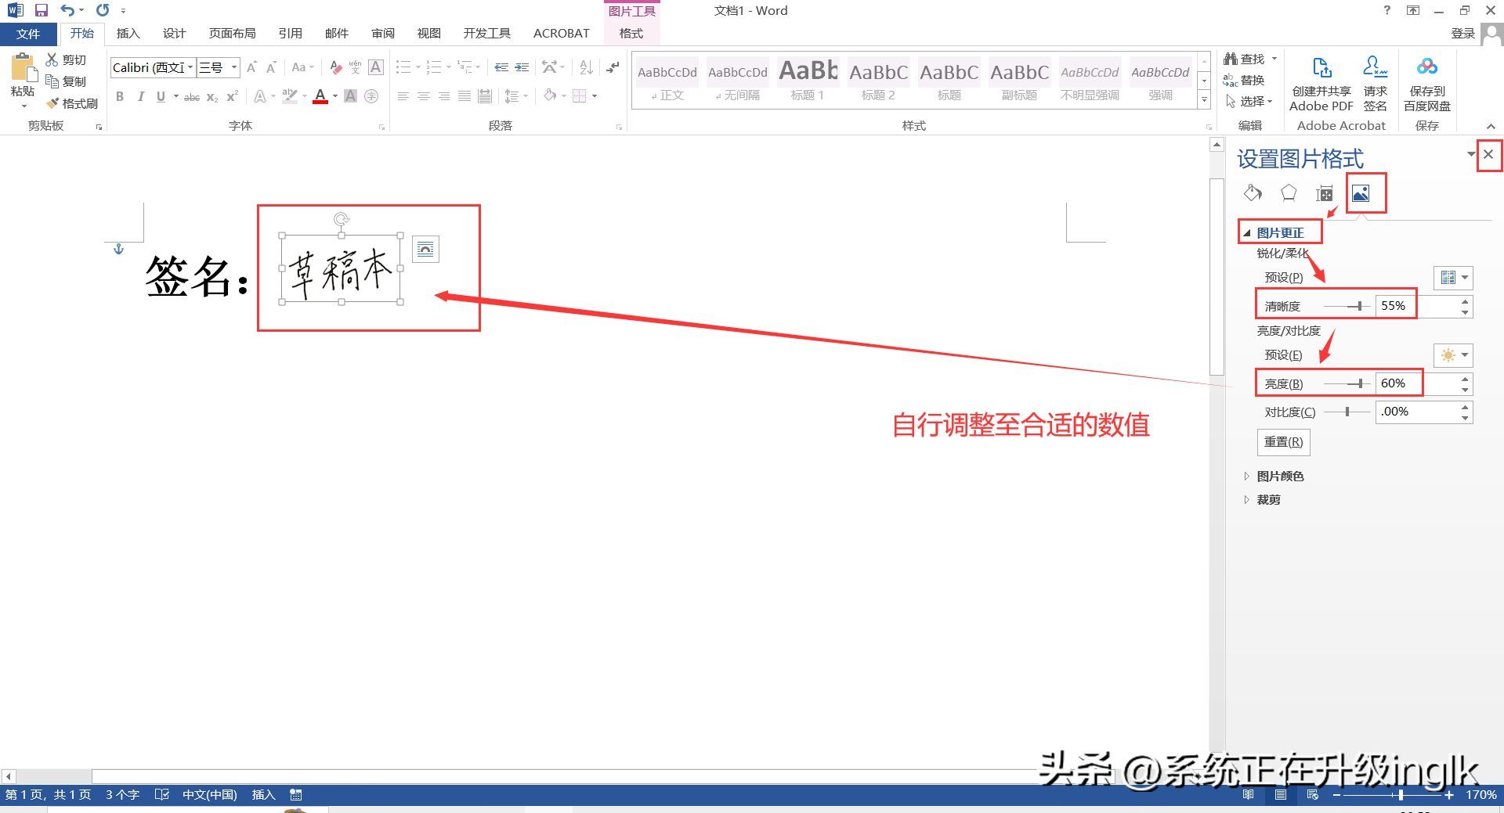Toggle Italic formatting

(x=140, y=96)
